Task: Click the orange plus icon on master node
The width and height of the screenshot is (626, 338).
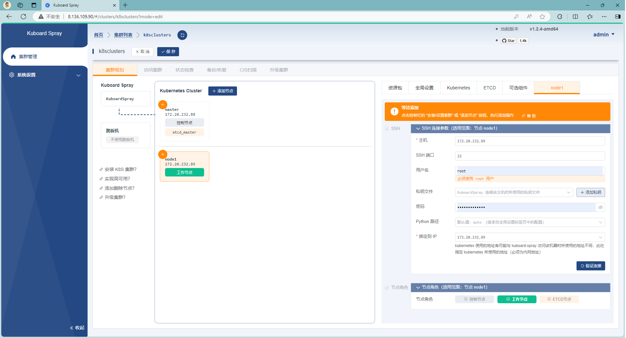Action: pos(163,105)
